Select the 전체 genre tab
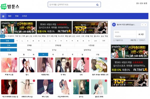 (x=2, y=36)
